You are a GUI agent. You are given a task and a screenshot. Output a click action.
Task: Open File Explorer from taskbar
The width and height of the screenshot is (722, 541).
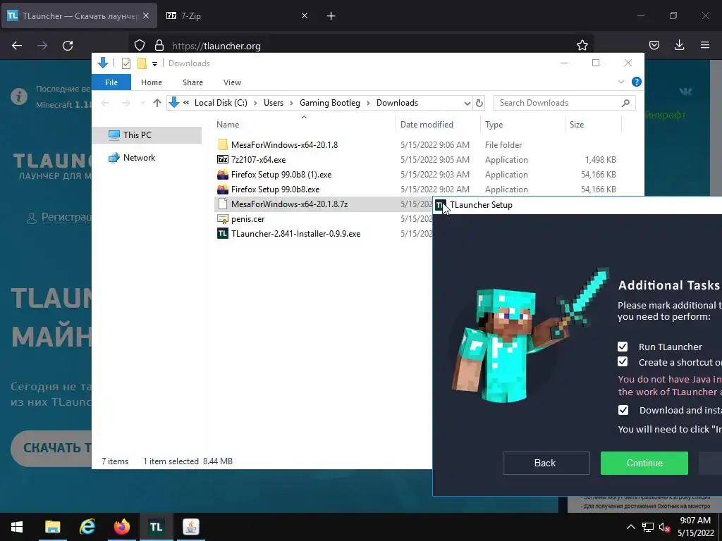(x=52, y=527)
